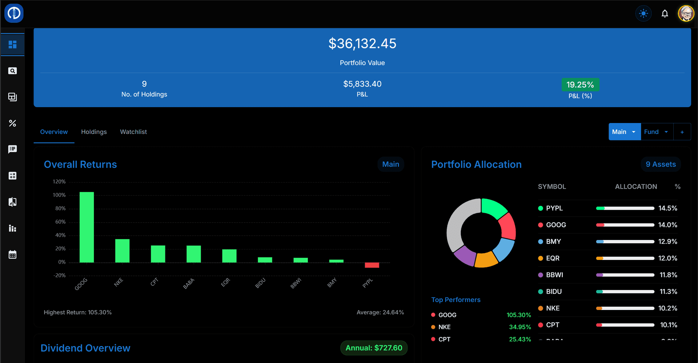
Task: Open the stock search tool in sidebar
Action: pyautogui.click(x=13, y=71)
